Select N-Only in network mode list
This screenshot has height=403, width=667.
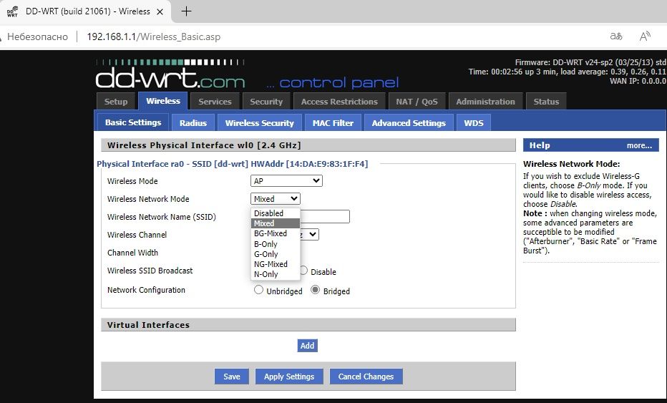[276, 274]
